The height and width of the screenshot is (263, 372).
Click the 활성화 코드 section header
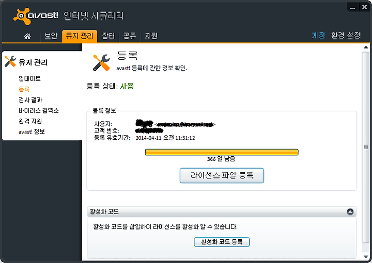click(222, 211)
